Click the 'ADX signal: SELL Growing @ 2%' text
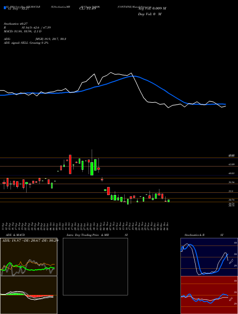Image resolution: width=238 pixels, height=314 pixels. click(26, 43)
